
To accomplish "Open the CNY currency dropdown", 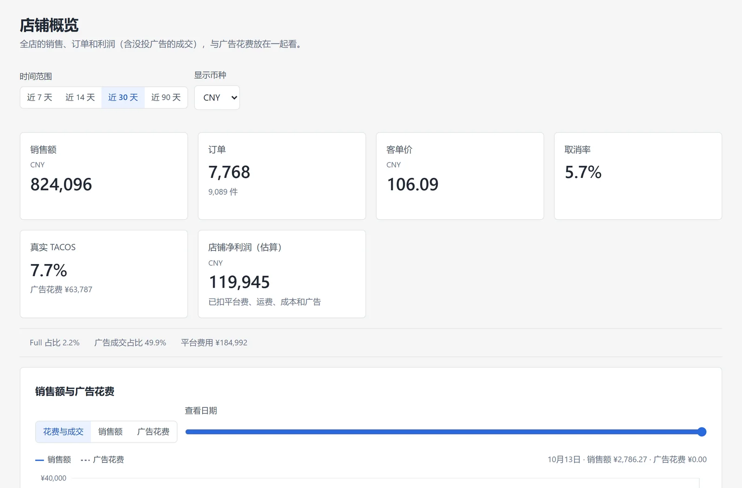I will [217, 97].
